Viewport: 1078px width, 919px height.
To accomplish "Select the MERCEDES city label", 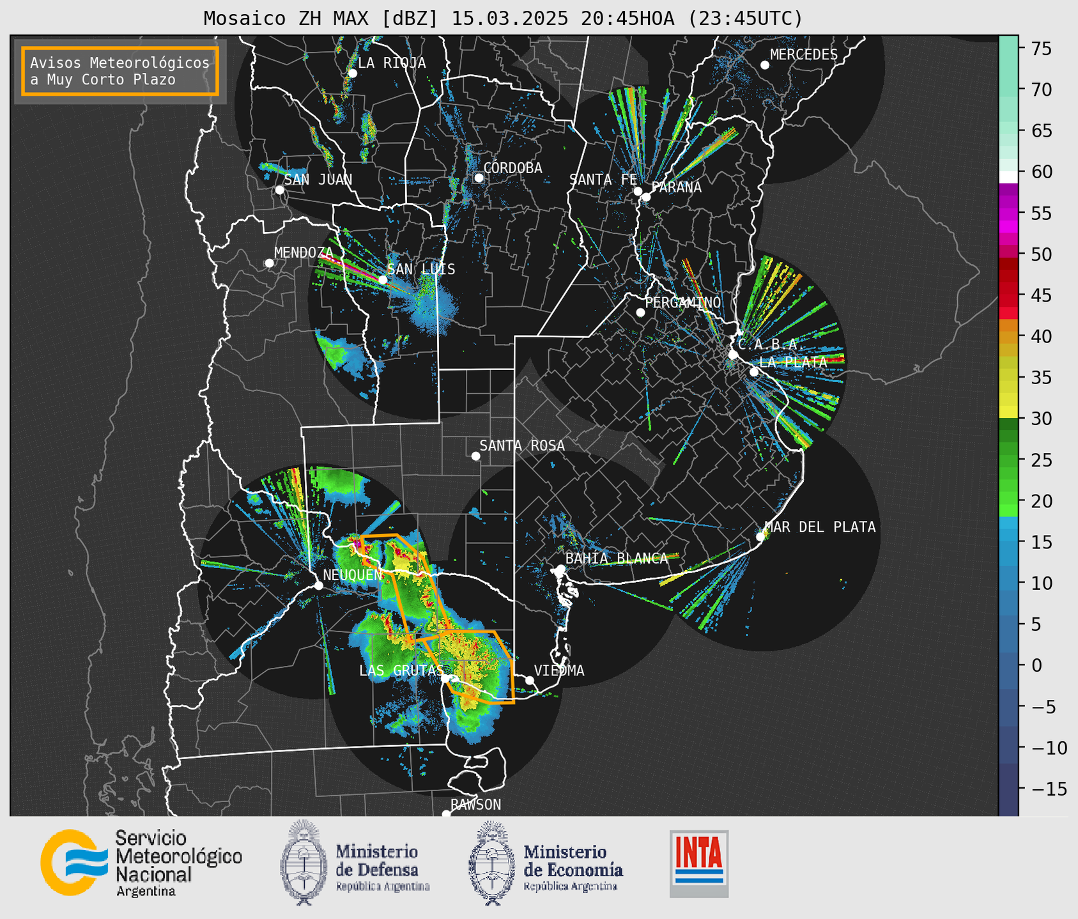I will [x=803, y=55].
